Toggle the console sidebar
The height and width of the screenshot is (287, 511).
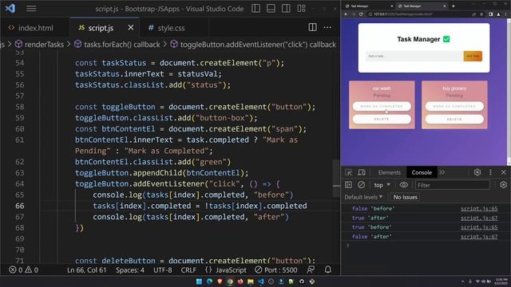[x=348, y=185]
